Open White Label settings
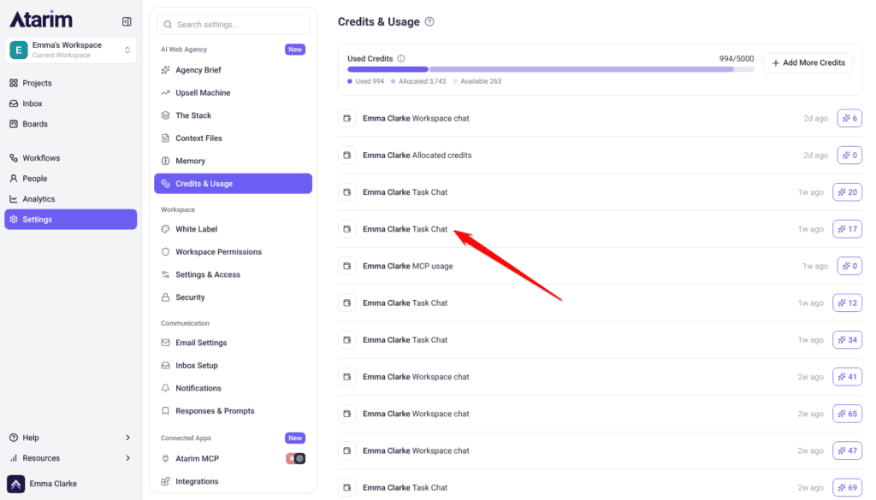Viewport: 876px width, 500px height. [x=196, y=229]
